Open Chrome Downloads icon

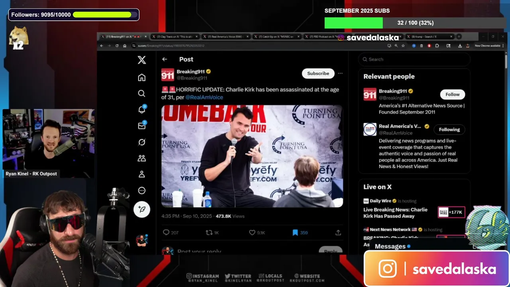point(460,46)
